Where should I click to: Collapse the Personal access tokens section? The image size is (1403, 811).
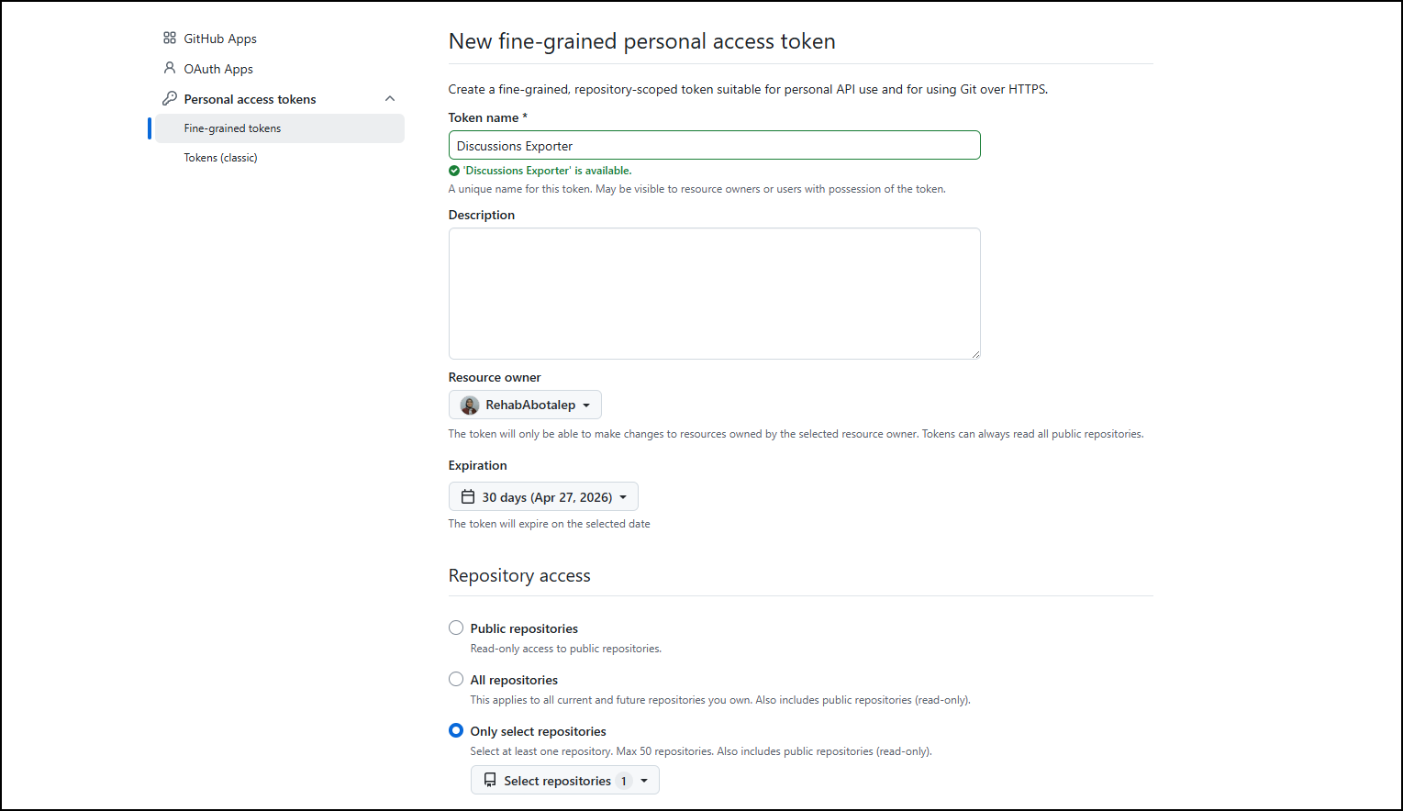pyautogui.click(x=390, y=99)
